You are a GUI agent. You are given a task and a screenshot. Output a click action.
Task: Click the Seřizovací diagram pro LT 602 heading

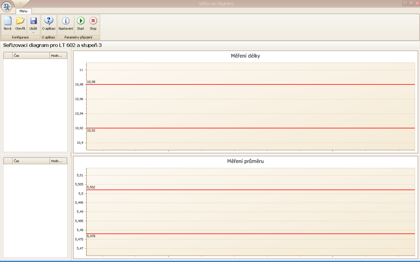tap(52, 45)
